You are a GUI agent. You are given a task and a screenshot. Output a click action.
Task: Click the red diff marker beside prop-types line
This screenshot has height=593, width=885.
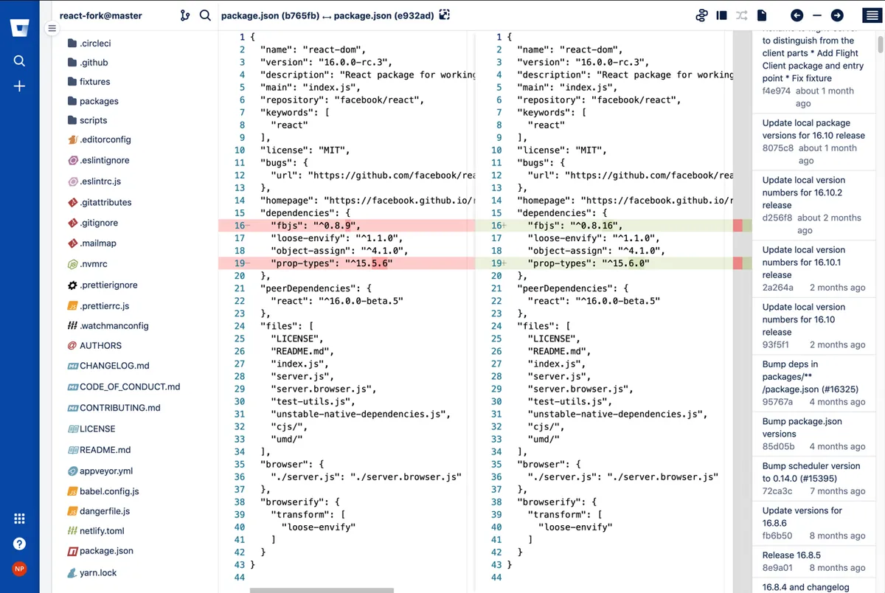[x=737, y=263]
